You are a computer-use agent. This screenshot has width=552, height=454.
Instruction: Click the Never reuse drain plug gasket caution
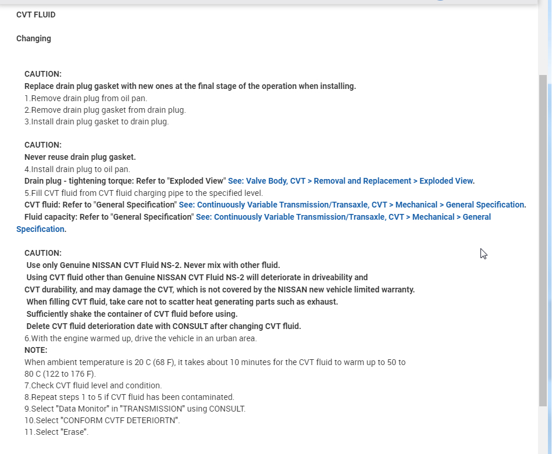tap(80, 157)
